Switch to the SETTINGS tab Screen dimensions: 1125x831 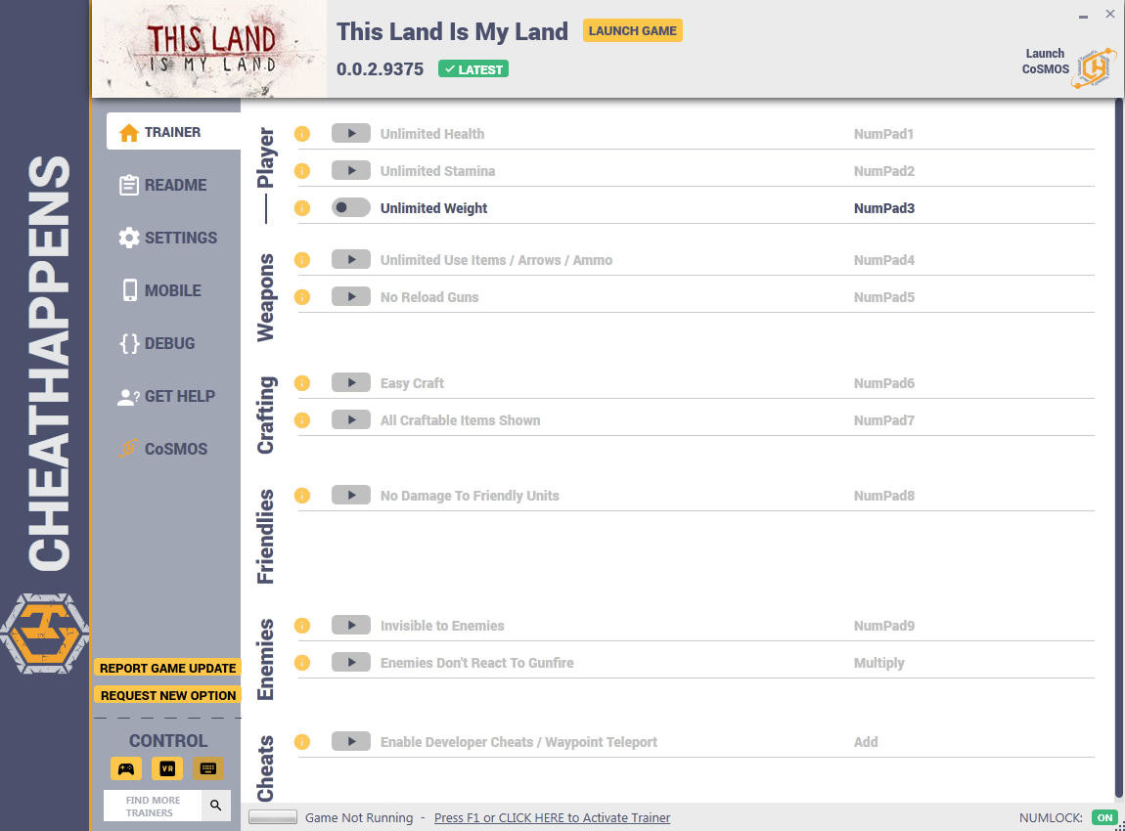[168, 238]
